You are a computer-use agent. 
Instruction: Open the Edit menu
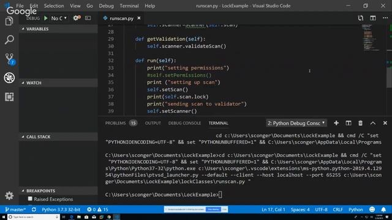(34, 5)
